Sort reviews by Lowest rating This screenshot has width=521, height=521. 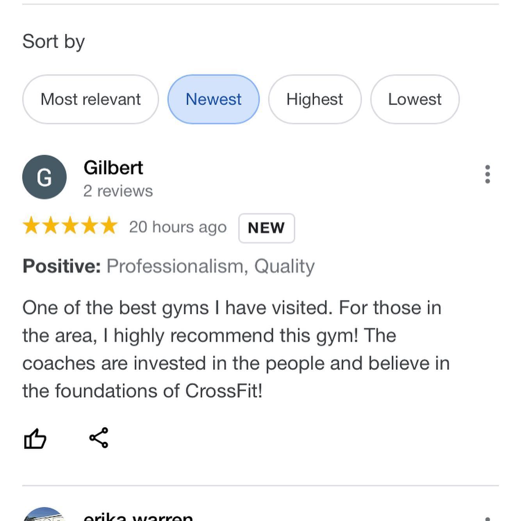point(414,99)
